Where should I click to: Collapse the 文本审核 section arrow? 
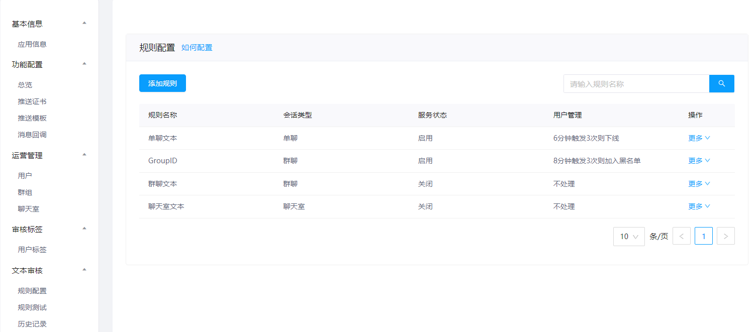tap(84, 270)
